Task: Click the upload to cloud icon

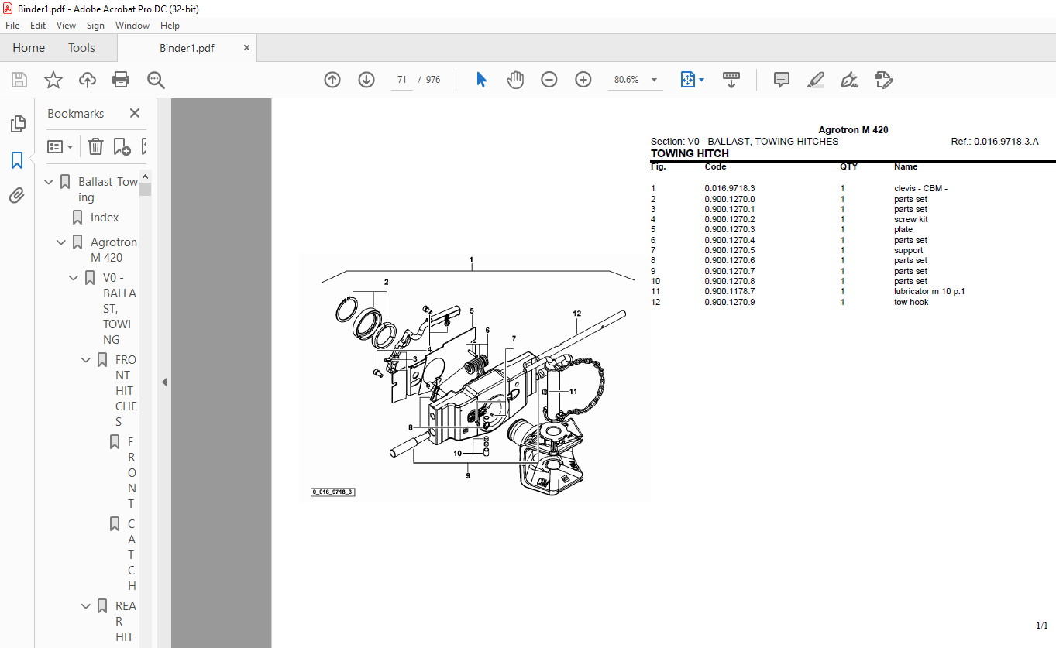Action: (x=88, y=80)
